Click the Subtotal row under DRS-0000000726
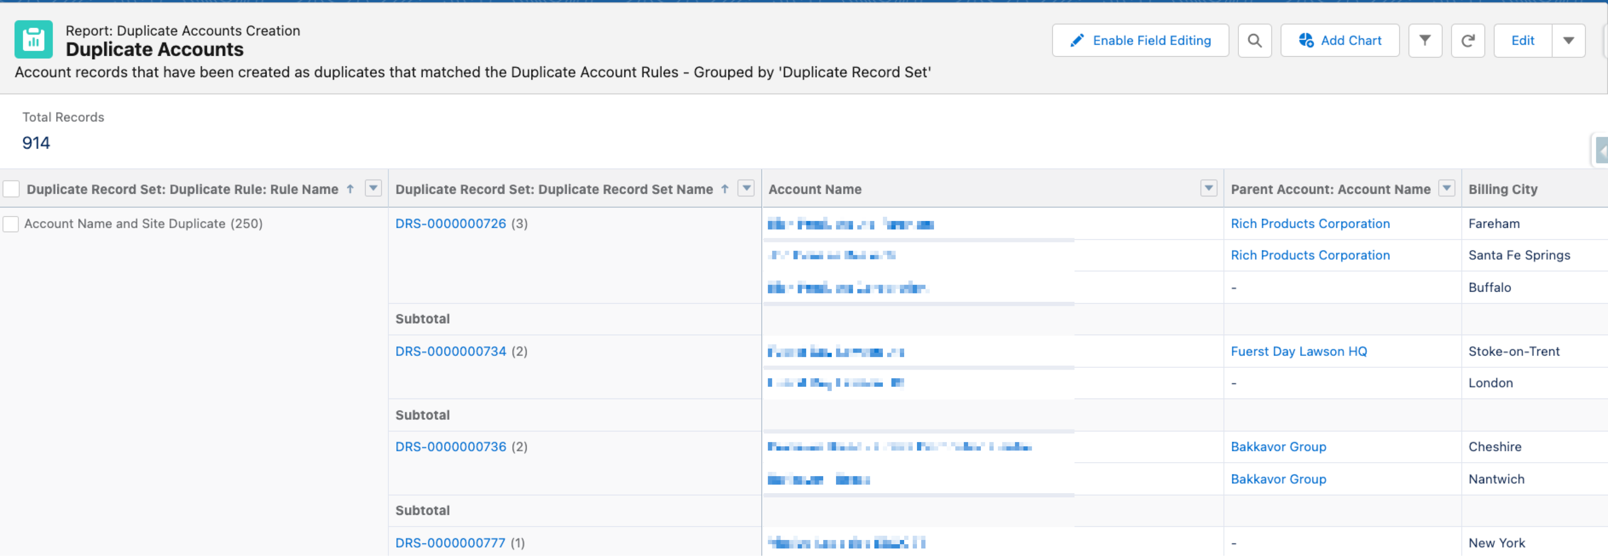The height and width of the screenshot is (557, 1608). [x=422, y=319]
